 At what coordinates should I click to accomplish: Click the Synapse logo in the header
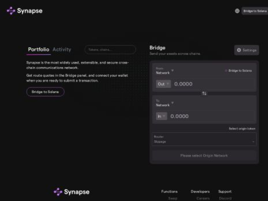pyautogui.click(x=25, y=11)
